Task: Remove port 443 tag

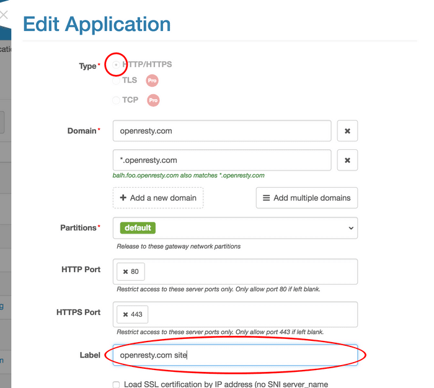Action: (125, 314)
